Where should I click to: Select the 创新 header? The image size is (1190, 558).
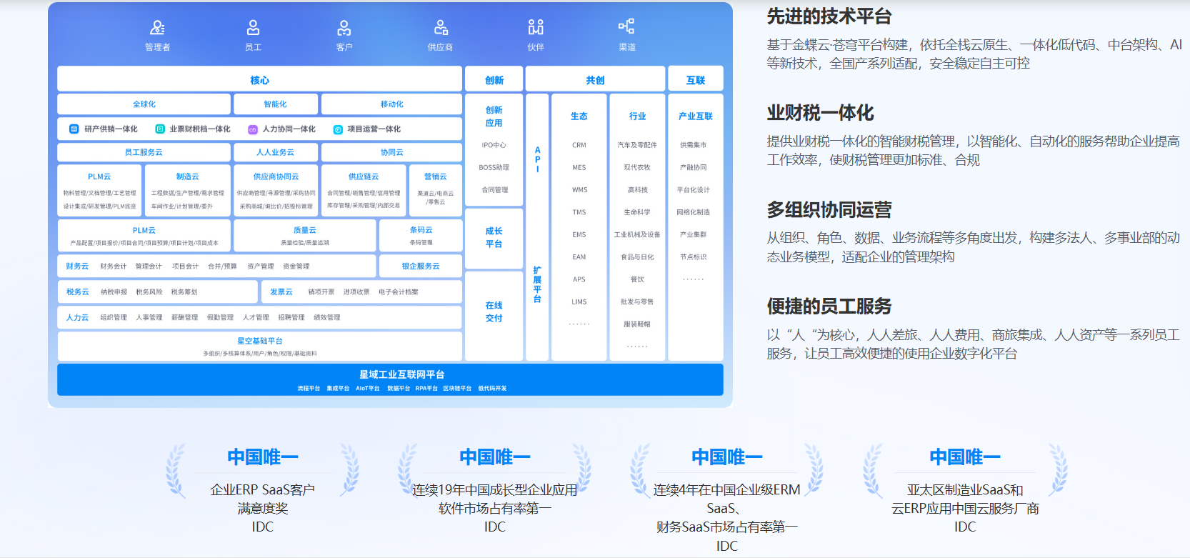pos(494,79)
